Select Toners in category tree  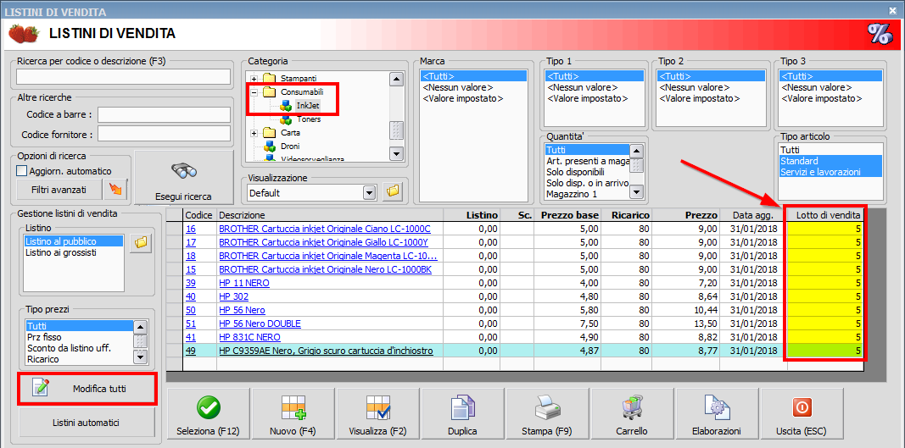click(x=309, y=119)
